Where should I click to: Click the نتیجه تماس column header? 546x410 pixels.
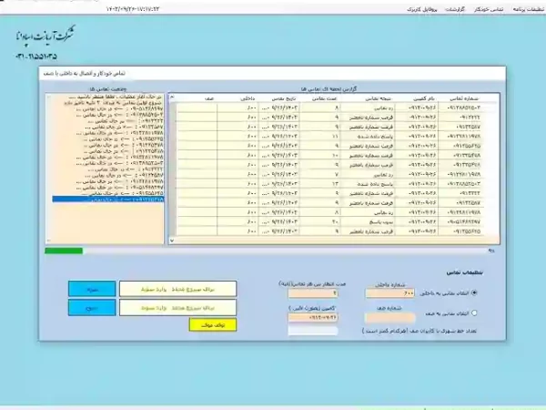coord(378,98)
